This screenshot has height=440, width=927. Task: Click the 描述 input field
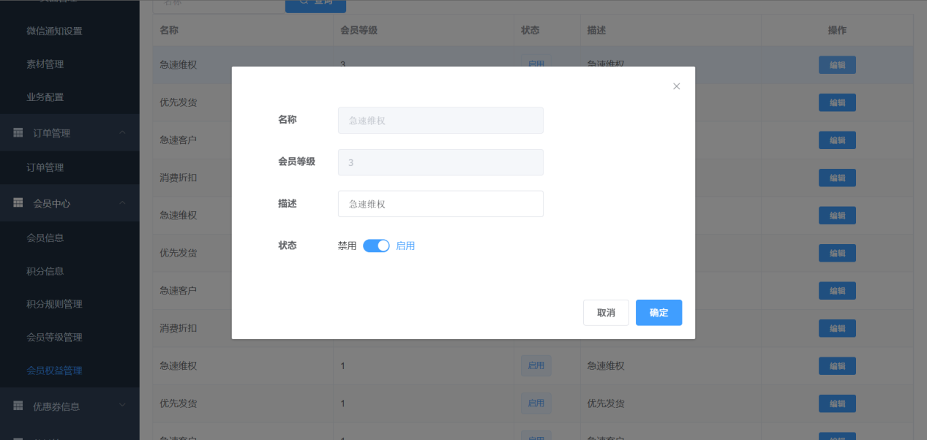coord(440,204)
